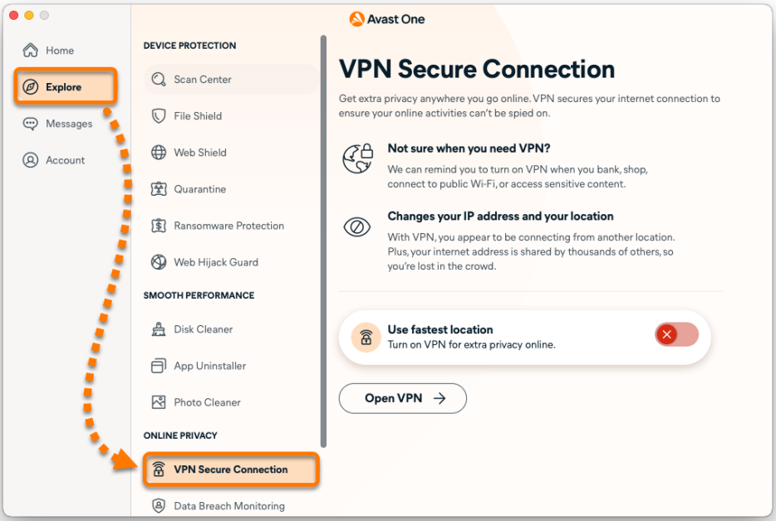The width and height of the screenshot is (776, 521).
Task: Click the Avast One logo in title bar
Action: pyautogui.click(x=387, y=19)
